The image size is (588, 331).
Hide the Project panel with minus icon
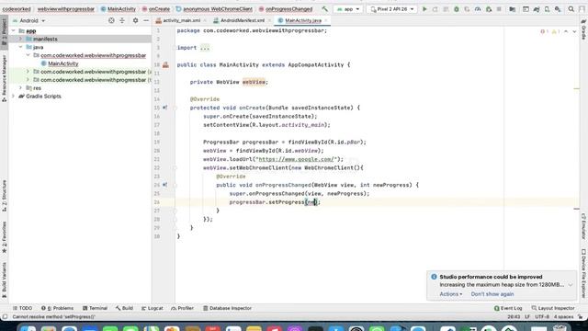tap(146, 20)
